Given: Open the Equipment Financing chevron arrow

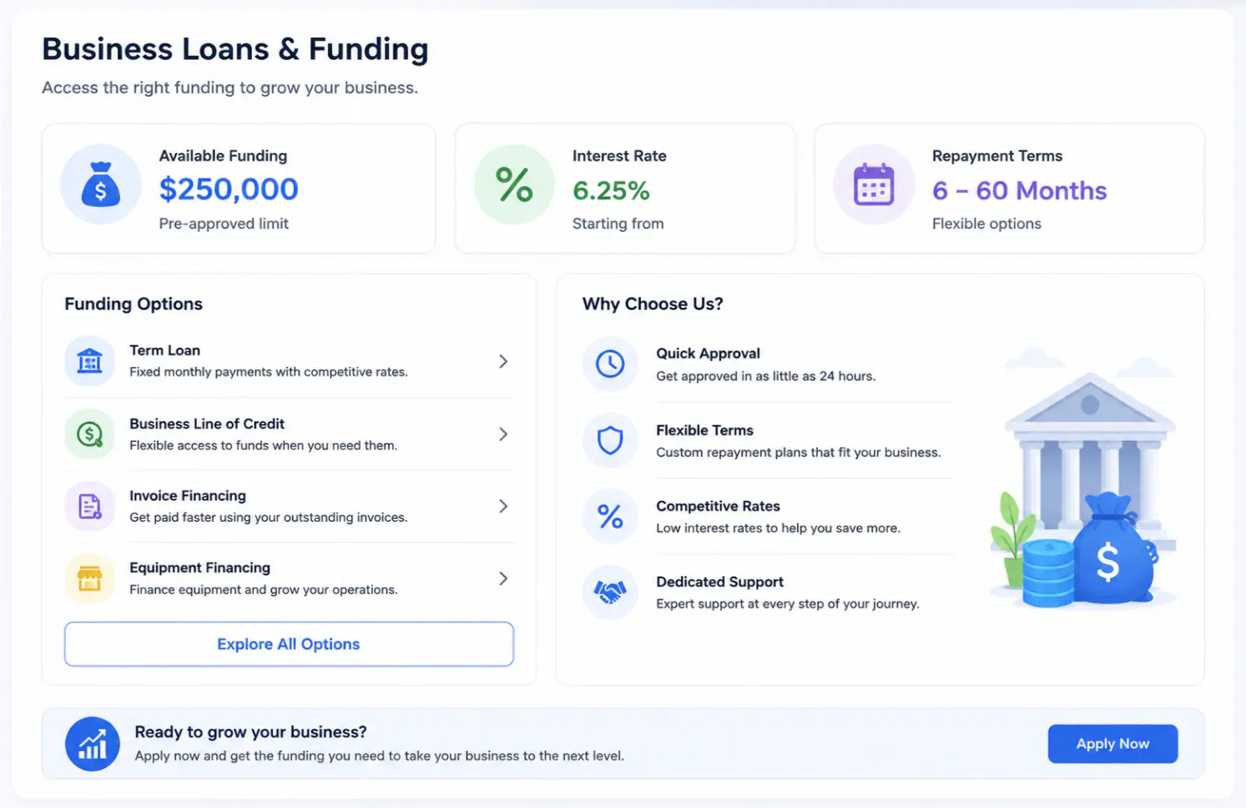Looking at the screenshot, I should (x=503, y=578).
